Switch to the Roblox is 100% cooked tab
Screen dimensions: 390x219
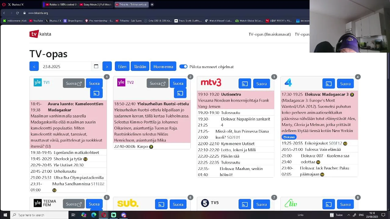click(x=61, y=5)
